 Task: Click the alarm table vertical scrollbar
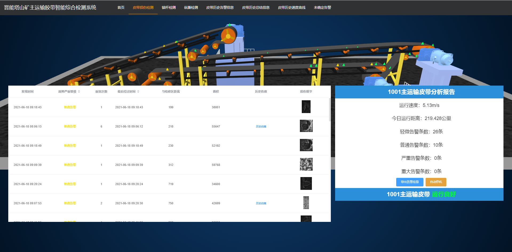(x=330, y=109)
